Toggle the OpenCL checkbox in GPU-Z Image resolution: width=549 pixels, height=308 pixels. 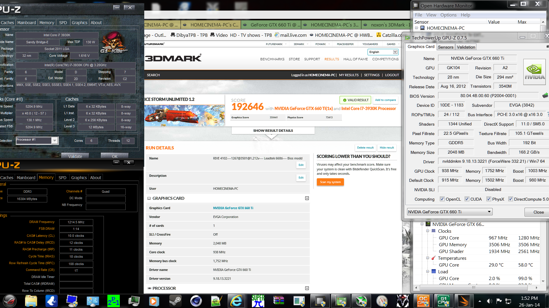(442, 199)
